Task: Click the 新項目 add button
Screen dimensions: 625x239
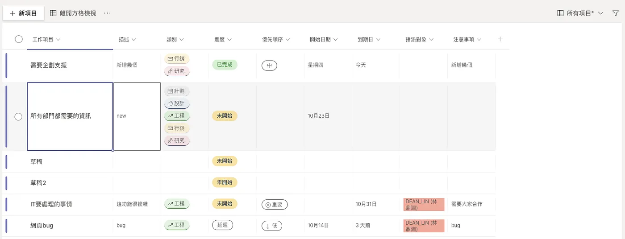Action: [23, 13]
